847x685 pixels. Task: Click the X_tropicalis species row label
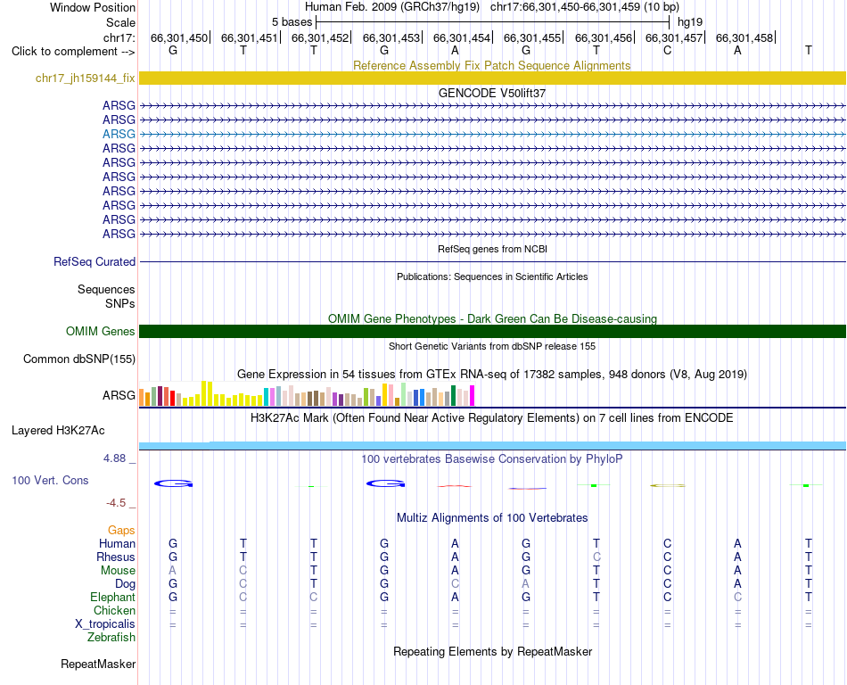pyautogui.click(x=105, y=624)
